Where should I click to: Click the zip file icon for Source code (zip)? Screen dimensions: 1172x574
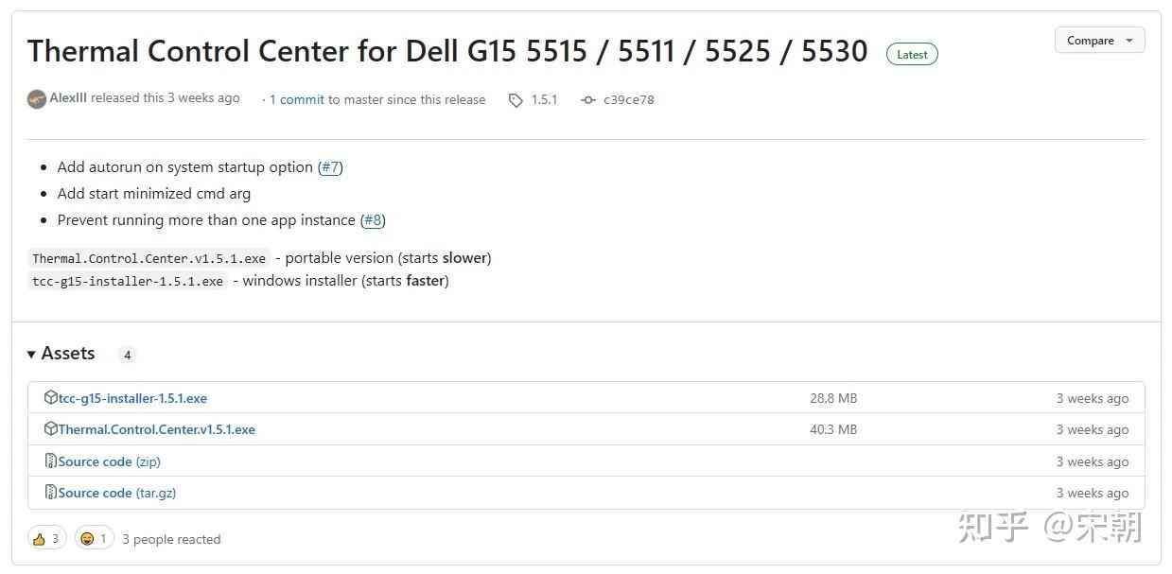click(51, 461)
